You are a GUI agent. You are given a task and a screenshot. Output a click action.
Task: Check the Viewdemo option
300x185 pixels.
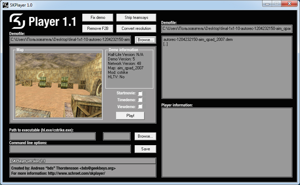click(x=140, y=106)
